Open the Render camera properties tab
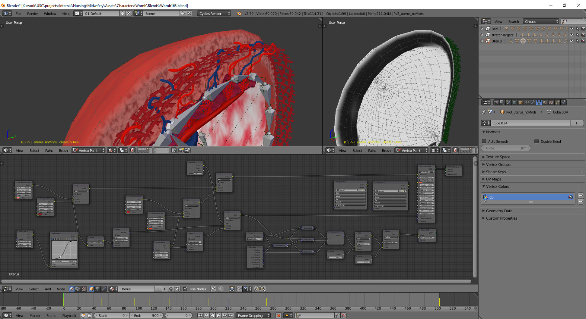This screenshot has height=319, width=586. 496,103
